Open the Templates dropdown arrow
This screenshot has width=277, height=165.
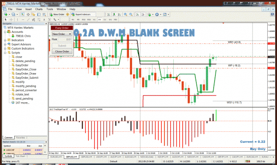click(x=168, y=15)
